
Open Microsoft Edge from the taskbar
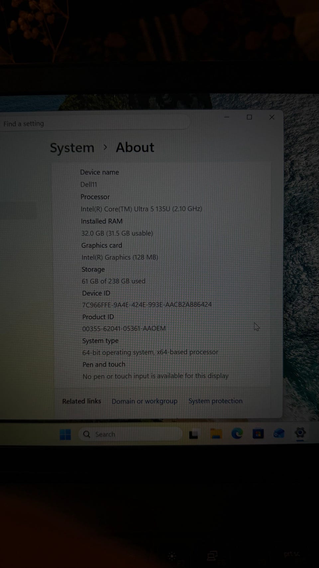click(x=237, y=433)
